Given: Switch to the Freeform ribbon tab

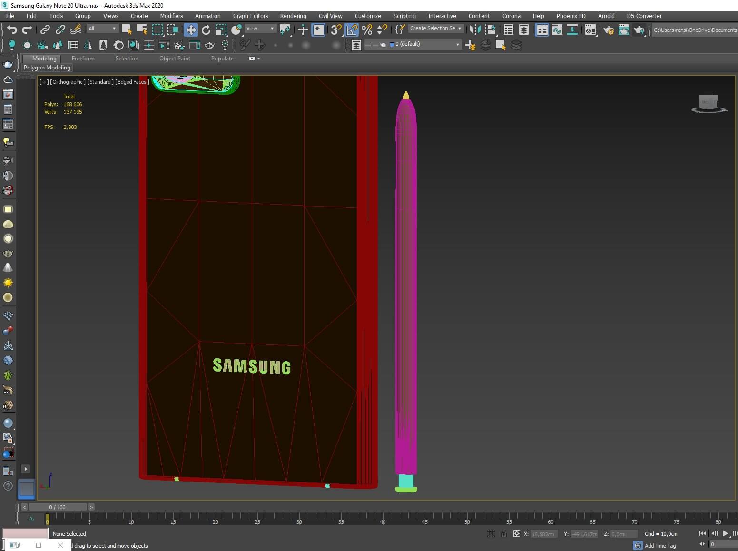Looking at the screenshot, I should click(x=83, y=59).
